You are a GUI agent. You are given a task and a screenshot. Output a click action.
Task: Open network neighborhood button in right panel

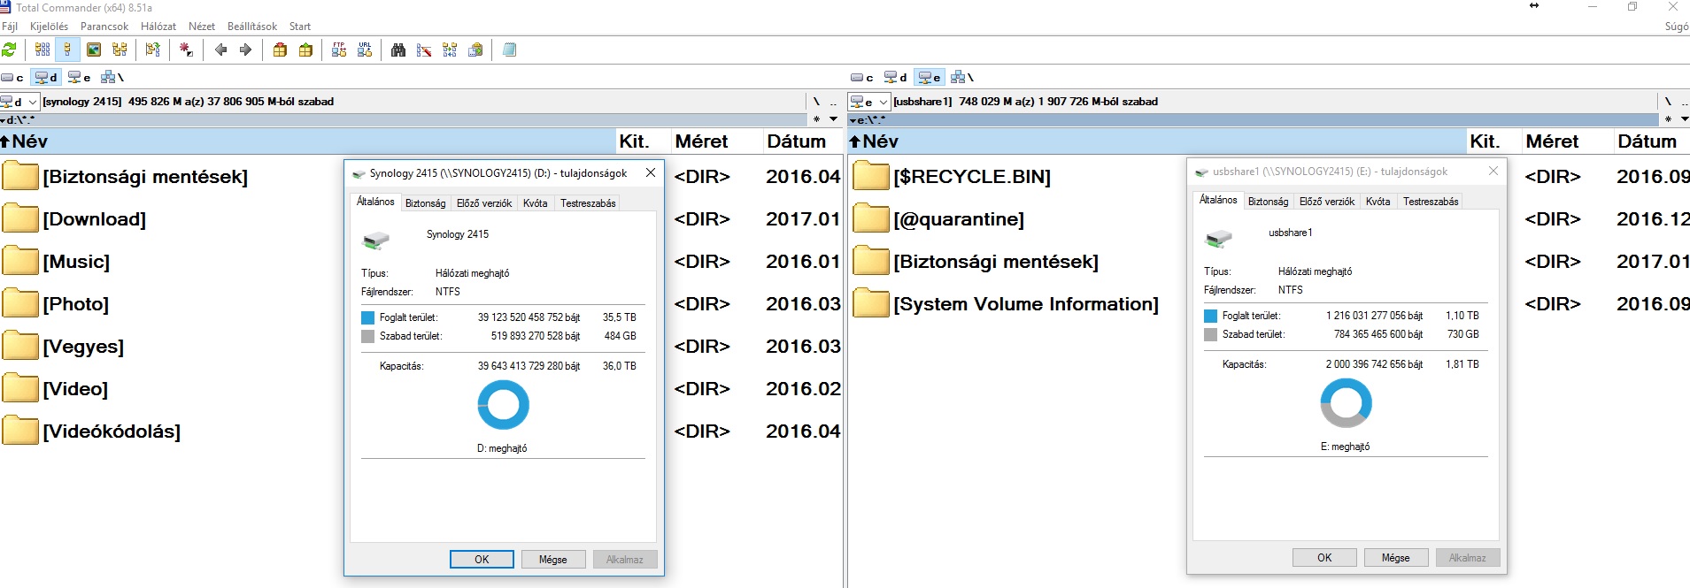tap(962, 78)
